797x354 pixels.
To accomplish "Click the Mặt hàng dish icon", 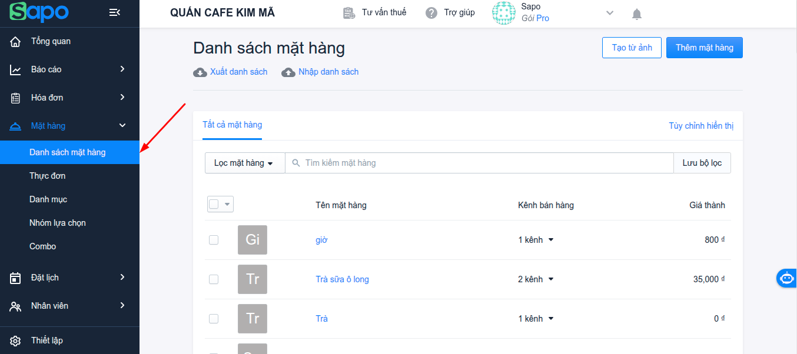I will tap(16, 126).
